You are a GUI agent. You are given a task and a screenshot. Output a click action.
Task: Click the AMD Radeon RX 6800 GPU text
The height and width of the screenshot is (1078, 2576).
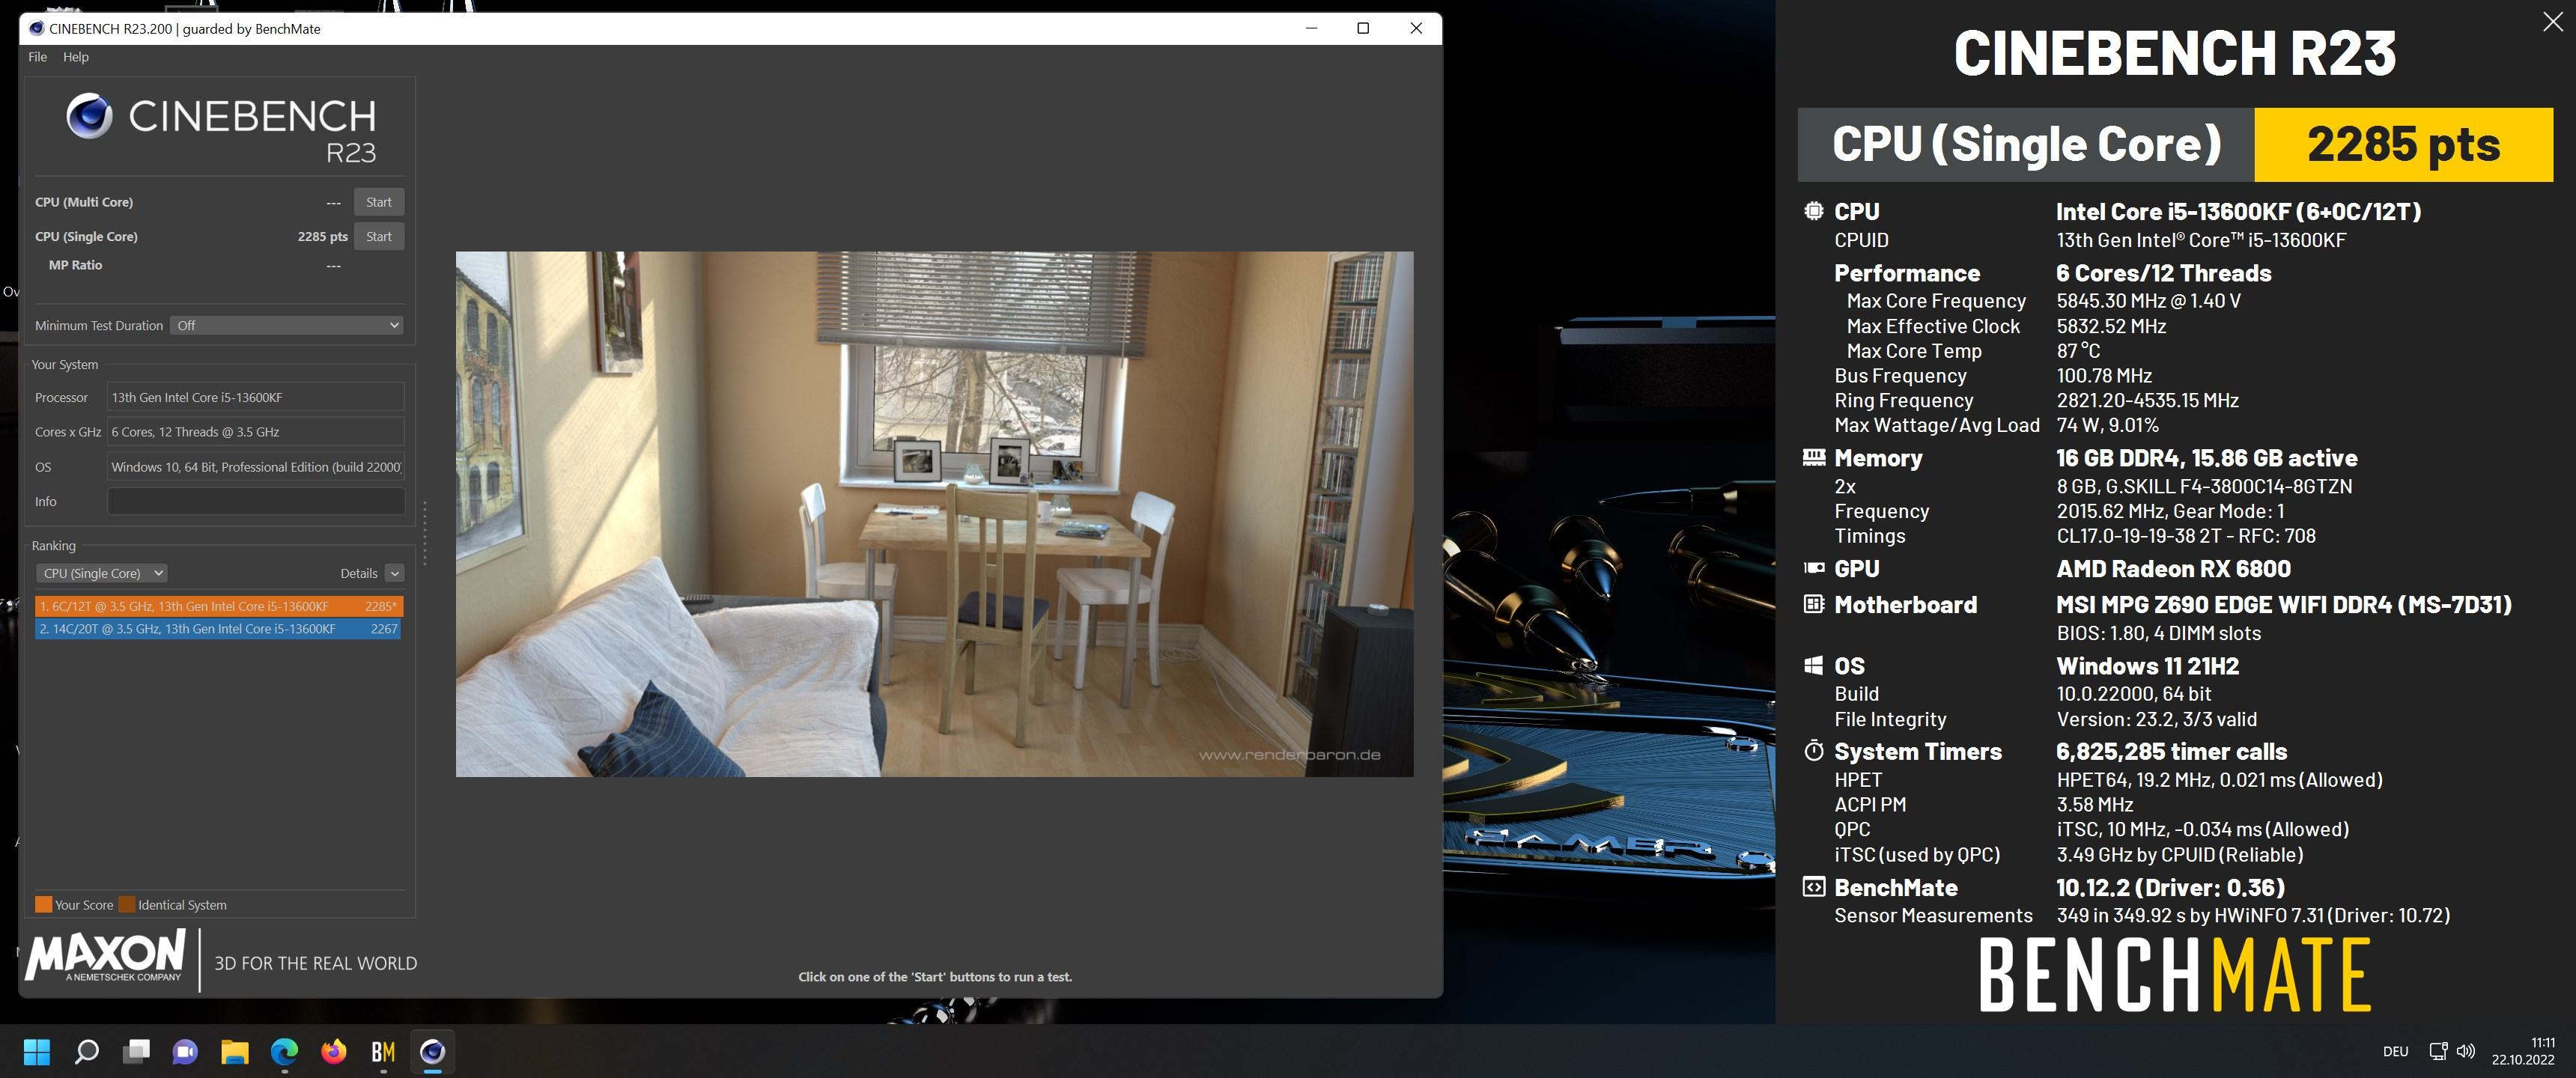(2173, 569)
